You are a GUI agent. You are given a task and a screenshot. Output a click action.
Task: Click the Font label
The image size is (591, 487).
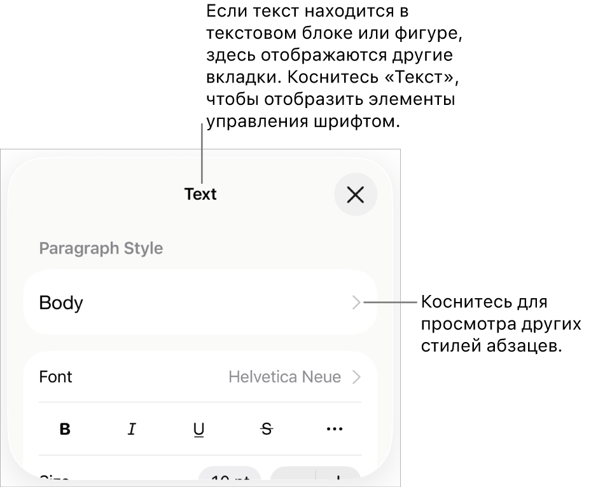coord(56,377)
